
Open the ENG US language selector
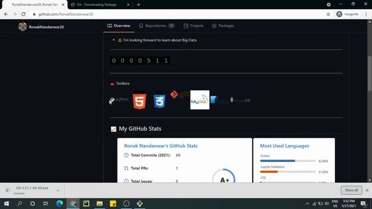(335, 204)
